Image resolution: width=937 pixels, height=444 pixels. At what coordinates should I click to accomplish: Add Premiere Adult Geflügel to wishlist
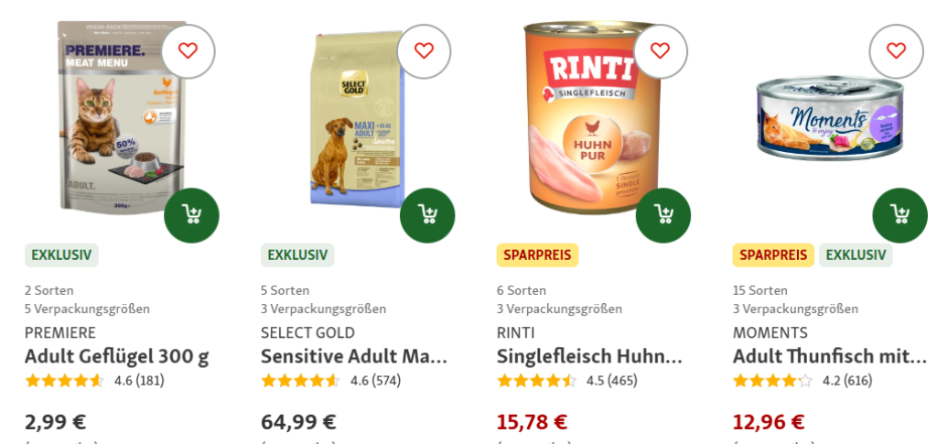(x=188, y=51)
